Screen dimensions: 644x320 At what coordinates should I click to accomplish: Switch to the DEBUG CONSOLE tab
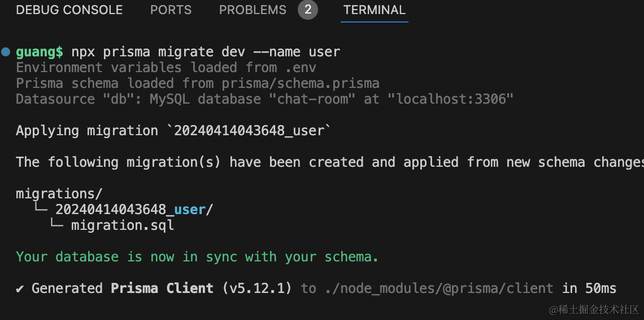point(69,10)
